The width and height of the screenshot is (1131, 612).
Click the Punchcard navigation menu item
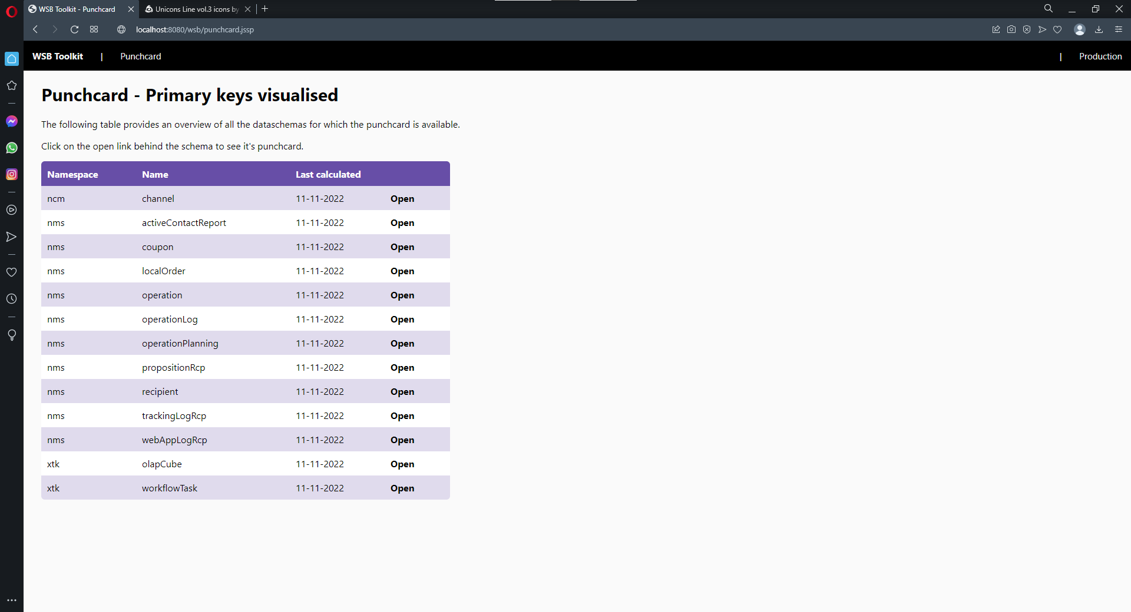pyautogui.click(x=141, y=56)
